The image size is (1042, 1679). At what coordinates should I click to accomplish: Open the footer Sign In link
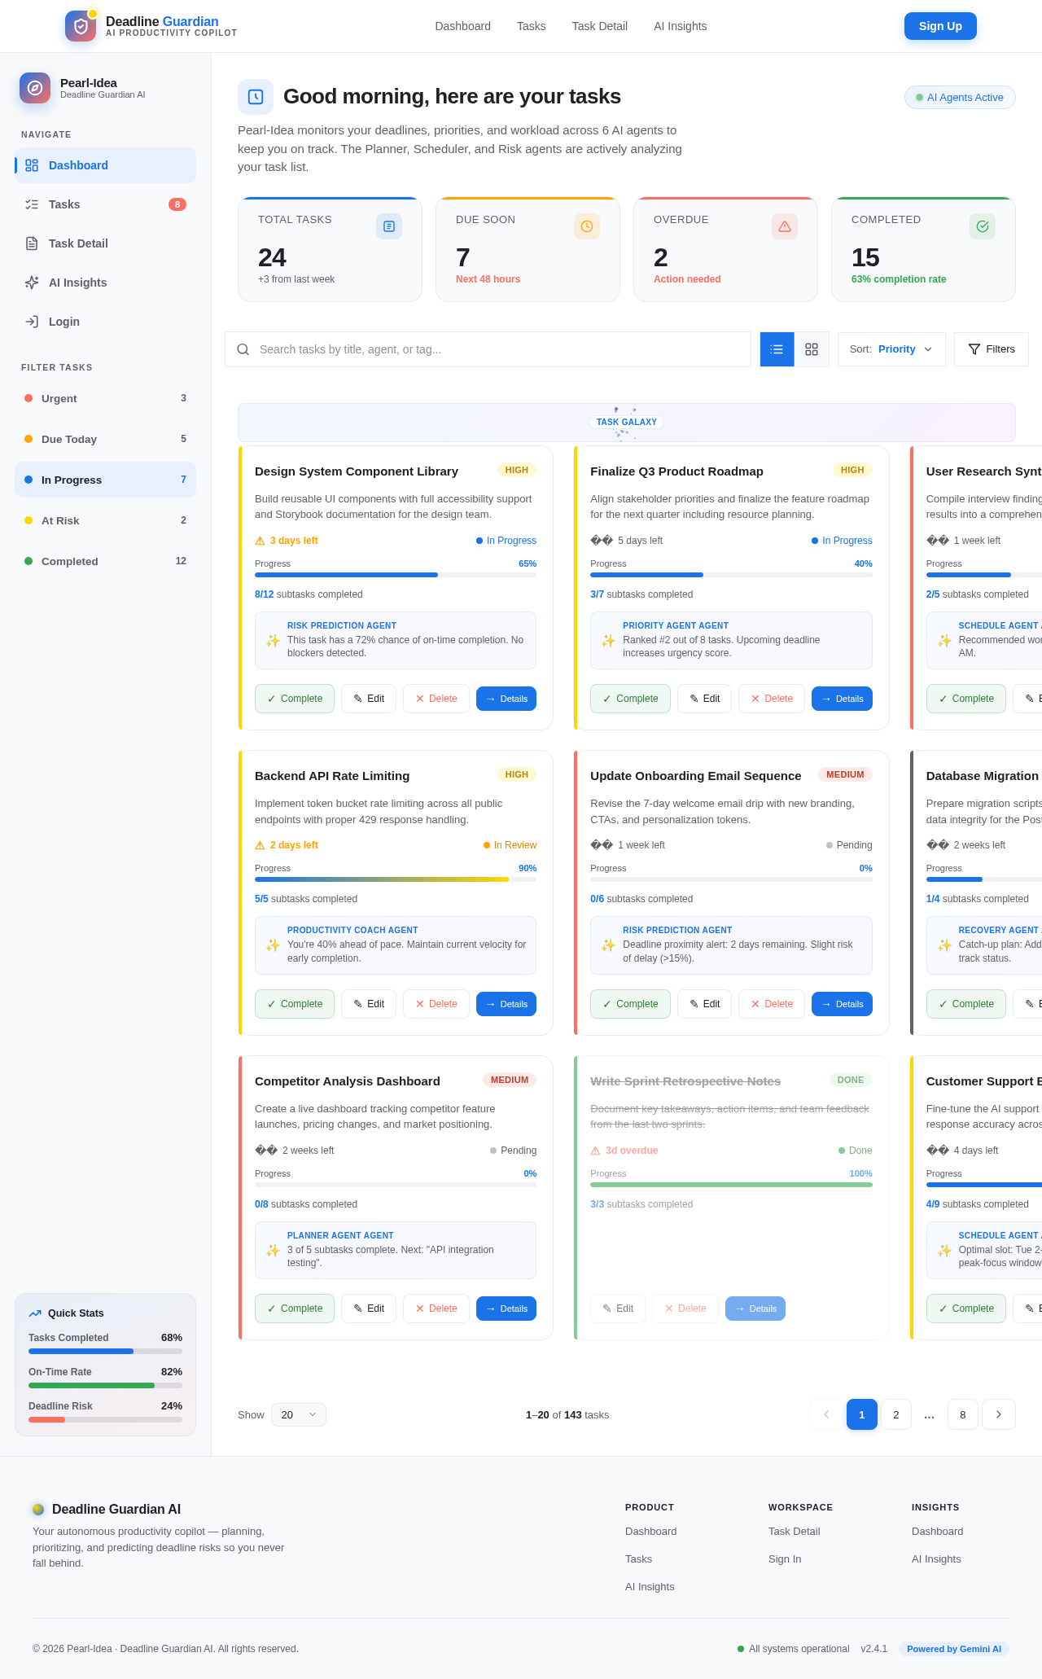(x=785, y=1558)
